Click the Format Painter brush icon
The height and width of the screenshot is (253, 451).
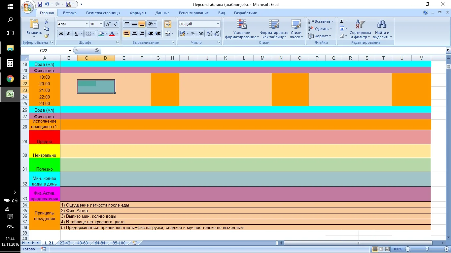(x=47, y=36)
